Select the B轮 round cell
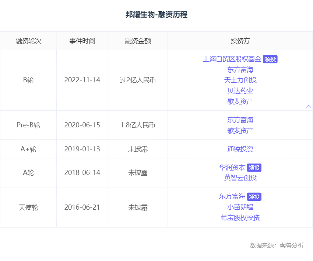Screen dimensions: 313x261 28,80
